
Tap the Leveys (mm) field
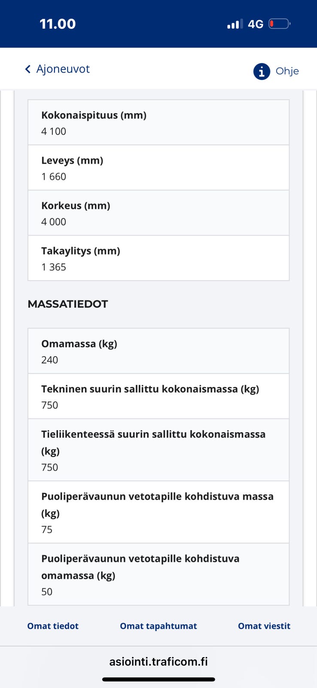(158, 168)
